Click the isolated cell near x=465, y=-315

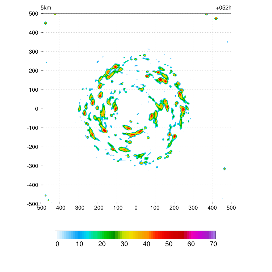[224, 169]
